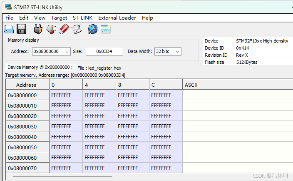Click the column 8 cell in row 0x08000020
Viewport: 293px width, 181px height.
point(132,116)
